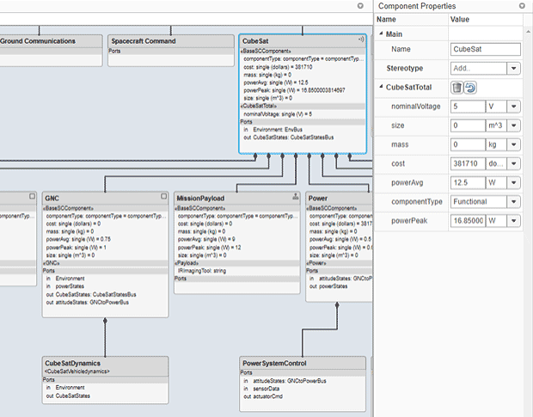Click the Name field containing CubeSat

[485, 50]
